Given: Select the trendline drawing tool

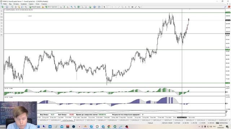Looking at the screenshot, I should (119, 7).
